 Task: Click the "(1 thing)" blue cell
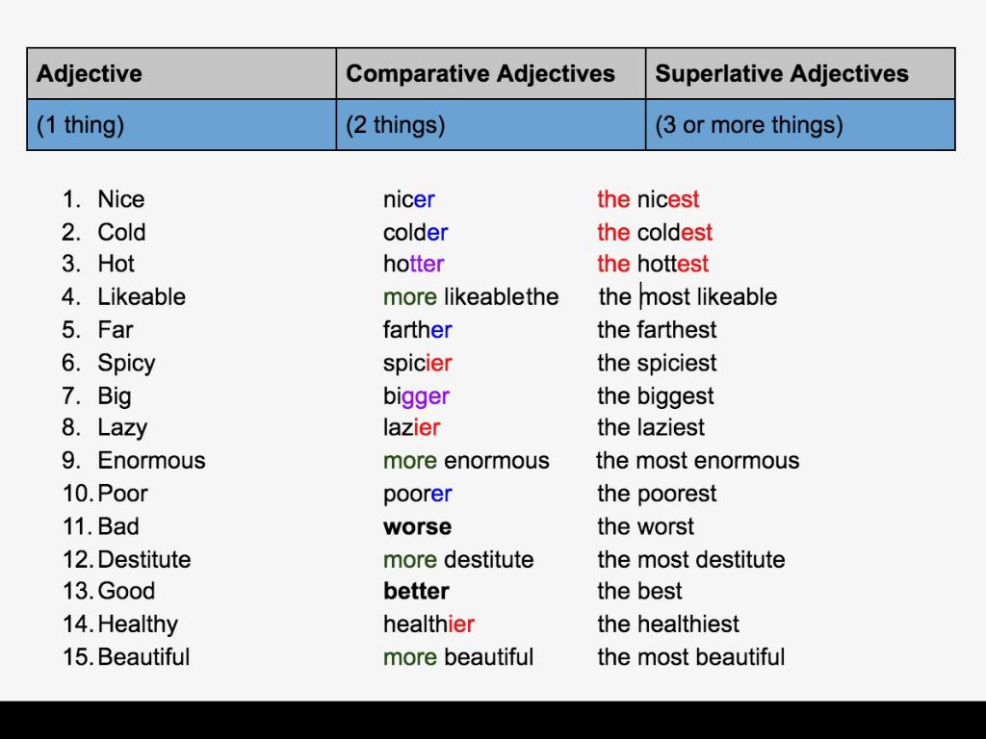[x=181, y=125]
